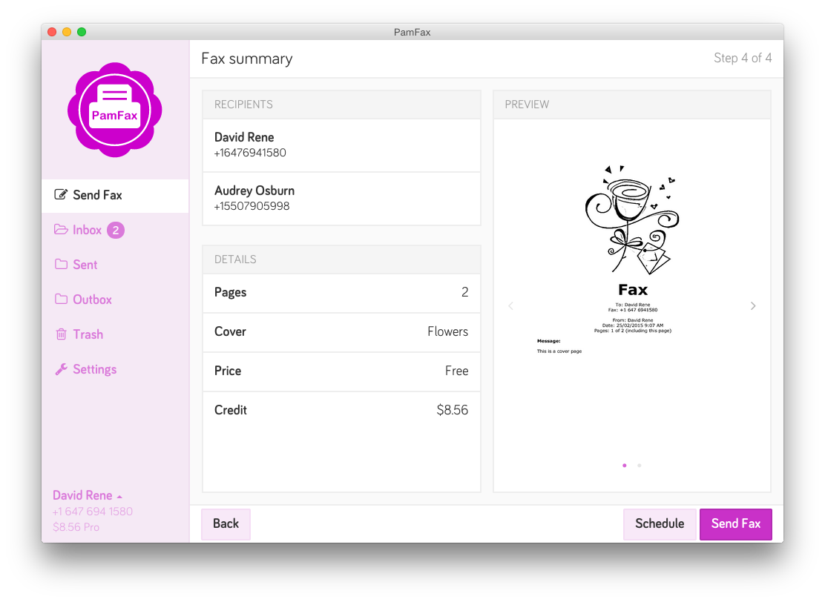Click the Fax summary heading

point(247,59)
